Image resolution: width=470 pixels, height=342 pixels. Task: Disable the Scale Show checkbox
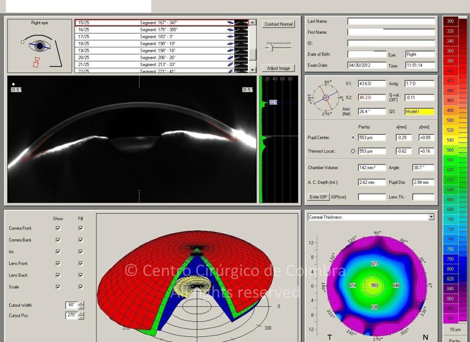point(58,287)
